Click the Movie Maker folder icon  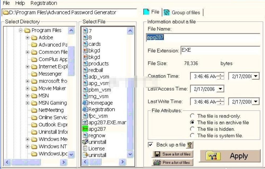coord(34,88)
